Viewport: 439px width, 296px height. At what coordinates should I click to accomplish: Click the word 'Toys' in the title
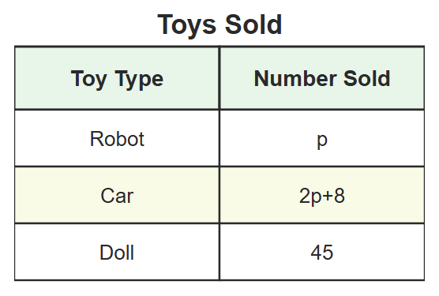[x=187, y=26]
